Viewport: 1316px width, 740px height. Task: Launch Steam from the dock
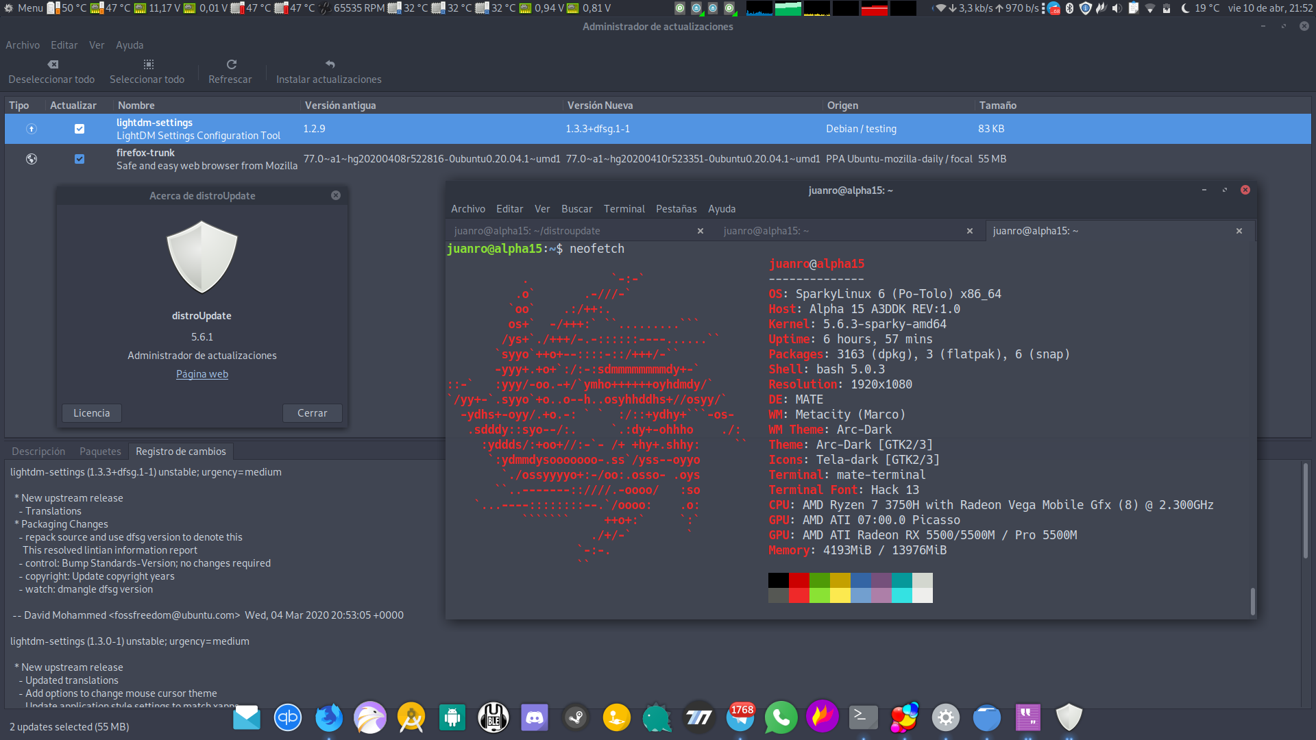click(575, 717)
